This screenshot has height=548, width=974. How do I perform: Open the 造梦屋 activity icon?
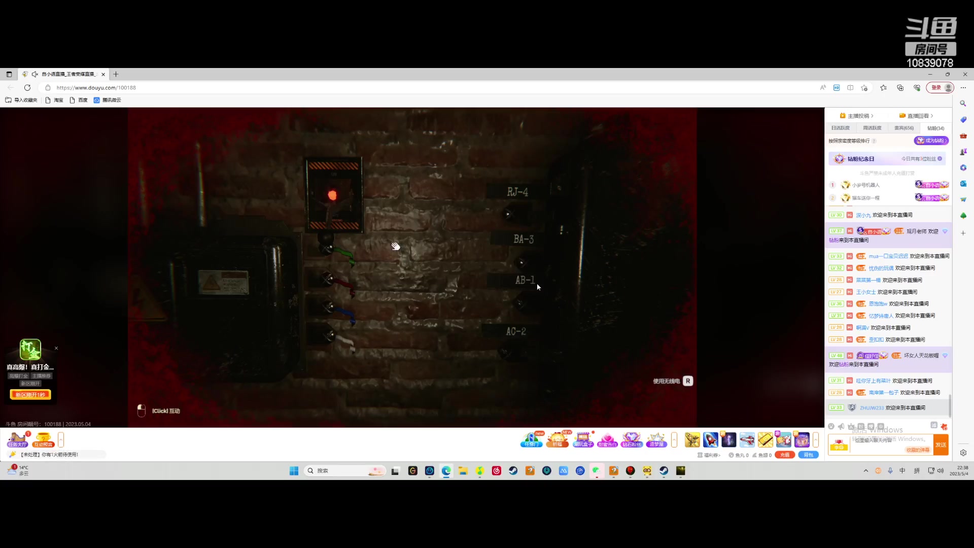click(x=656, y=439)
